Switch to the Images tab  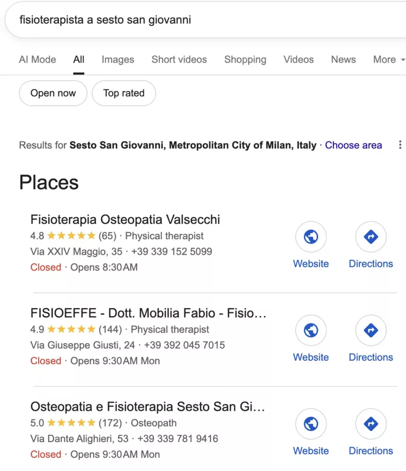[118, 60]
